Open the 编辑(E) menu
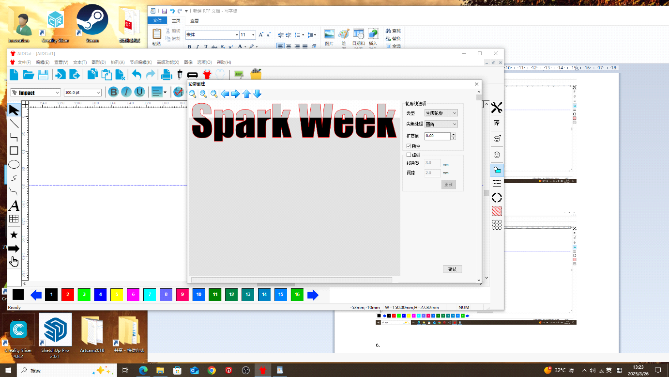 point(43,63)
